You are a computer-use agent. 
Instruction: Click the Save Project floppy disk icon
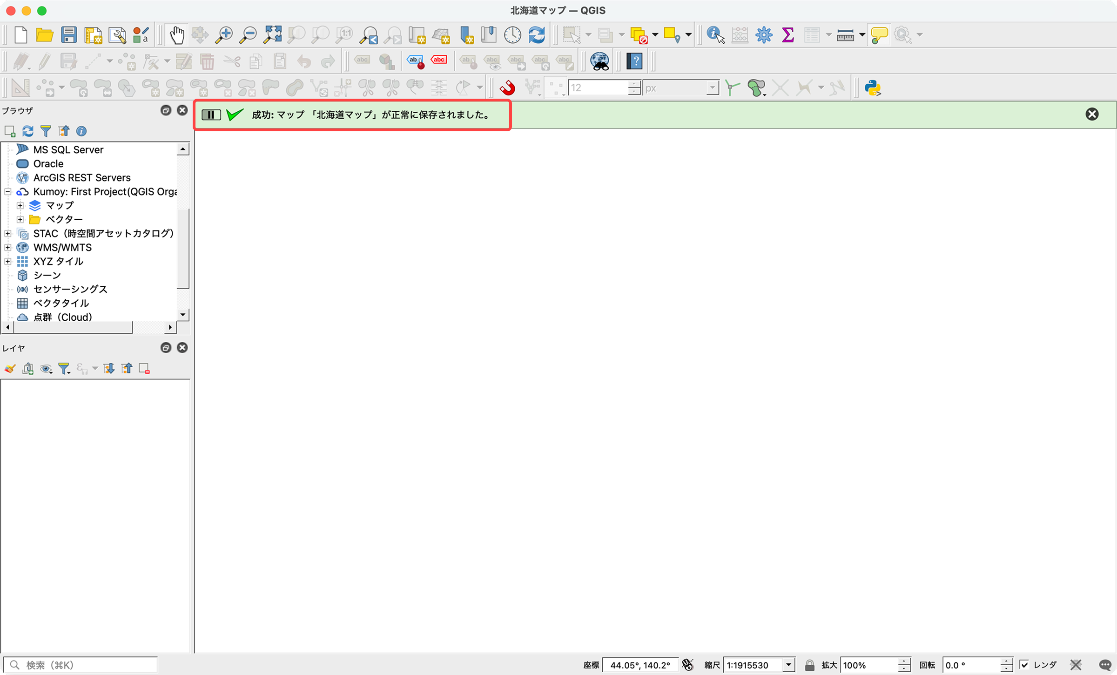click(69, 35)
